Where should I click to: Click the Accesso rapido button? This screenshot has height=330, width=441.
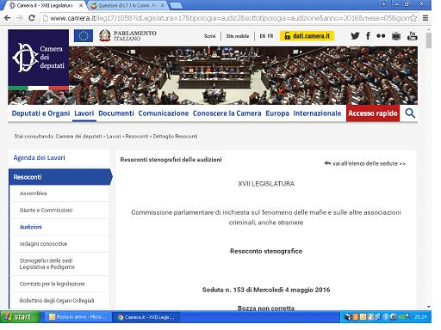coord(373,113)
